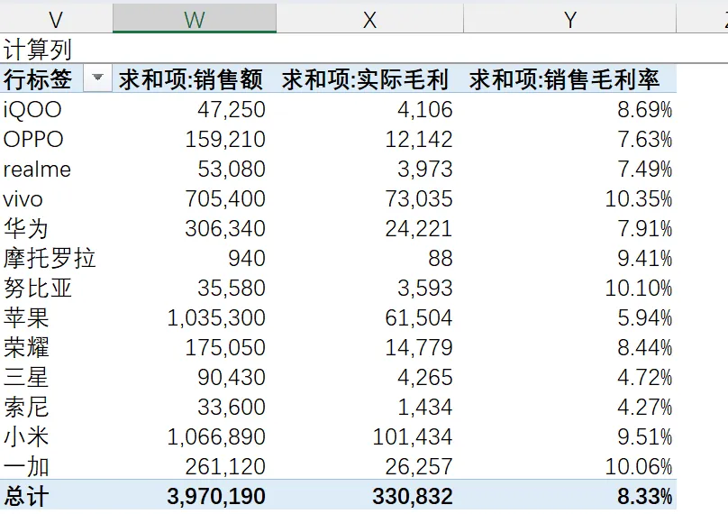Select column Y header
This screenshot has width=728, height=514.
[x=570, y=19]
